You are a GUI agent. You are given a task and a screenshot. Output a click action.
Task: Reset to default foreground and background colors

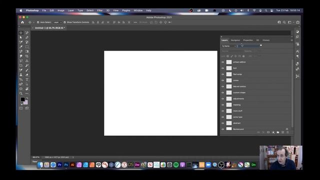point(21,104)
